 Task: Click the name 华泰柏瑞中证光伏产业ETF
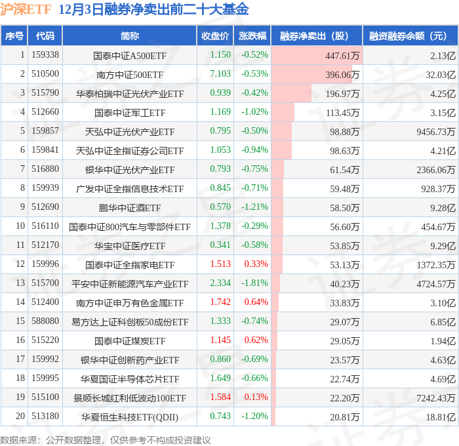pos(130,94)
